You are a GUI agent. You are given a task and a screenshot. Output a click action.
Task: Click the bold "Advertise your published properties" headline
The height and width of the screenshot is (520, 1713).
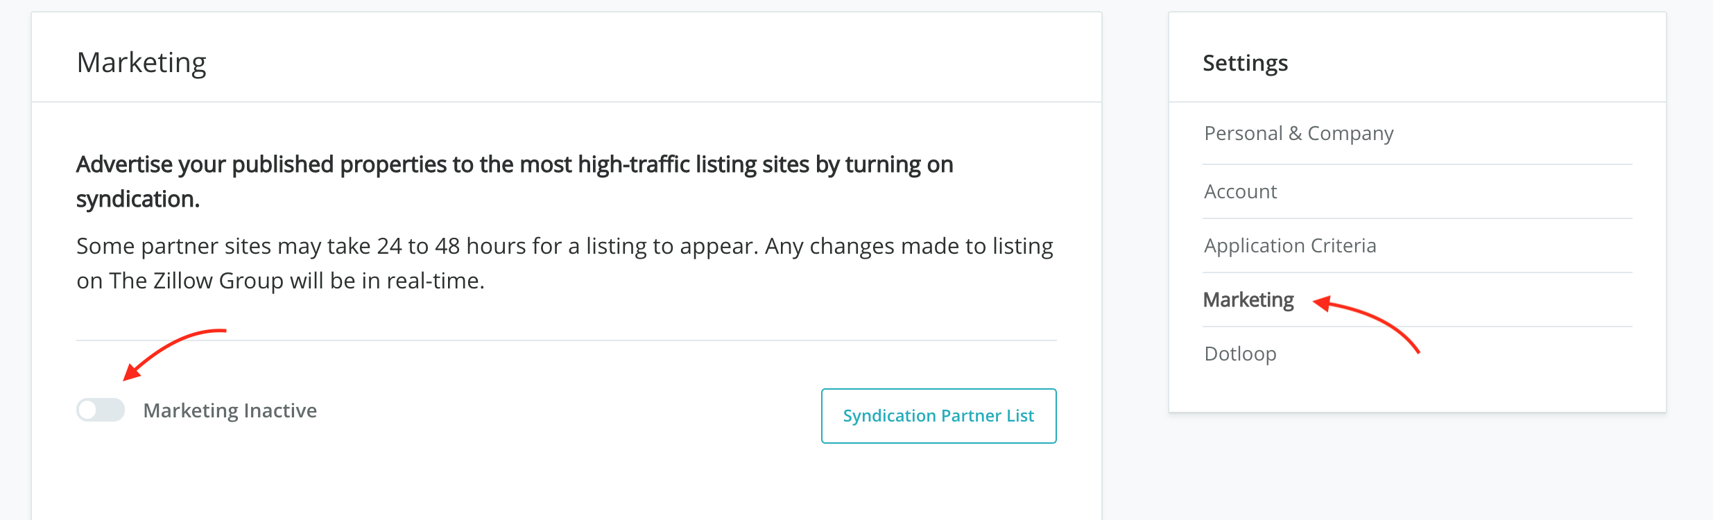tap(515, 165)
